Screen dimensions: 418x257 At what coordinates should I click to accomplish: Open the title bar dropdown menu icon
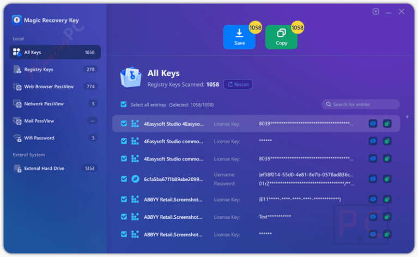pos(375,11)
